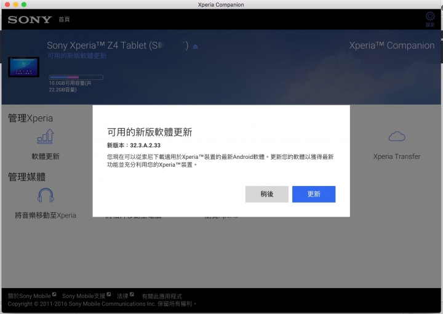Click headphones icon for music transfer
The width and height of the screenshot is (443, 314).
click(46, 195)
